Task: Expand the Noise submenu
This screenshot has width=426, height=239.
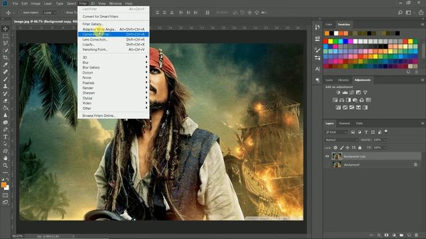Action: 114,78
